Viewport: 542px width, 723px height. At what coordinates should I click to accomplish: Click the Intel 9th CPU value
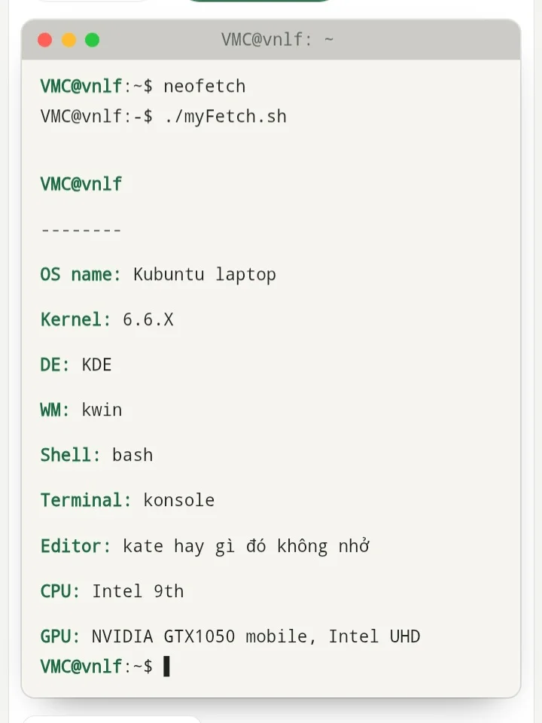point(138,591)
